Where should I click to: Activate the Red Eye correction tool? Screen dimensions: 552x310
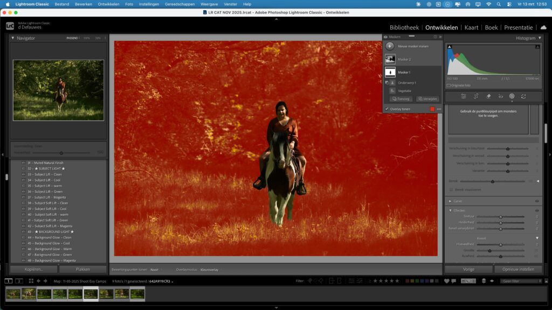[x=500, y=96]
